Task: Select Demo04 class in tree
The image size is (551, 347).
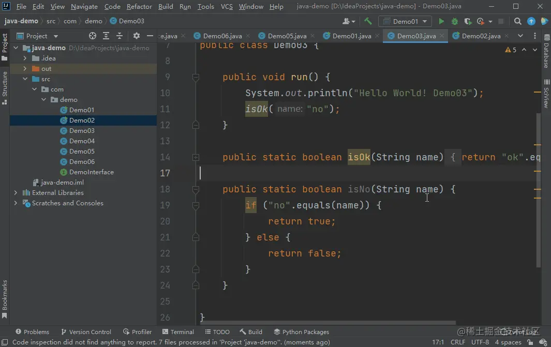Action: click(x=82, y=141)
